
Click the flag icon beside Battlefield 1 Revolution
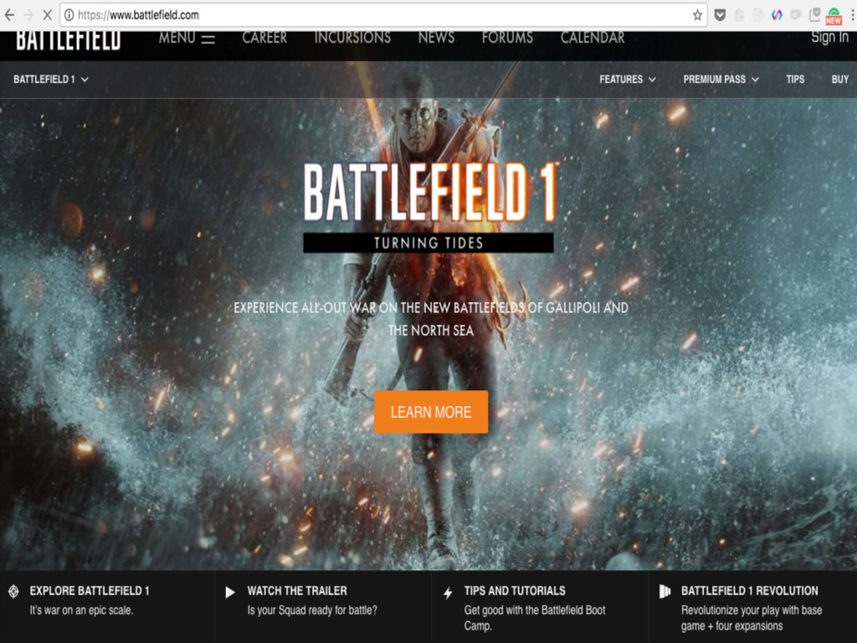665,591
